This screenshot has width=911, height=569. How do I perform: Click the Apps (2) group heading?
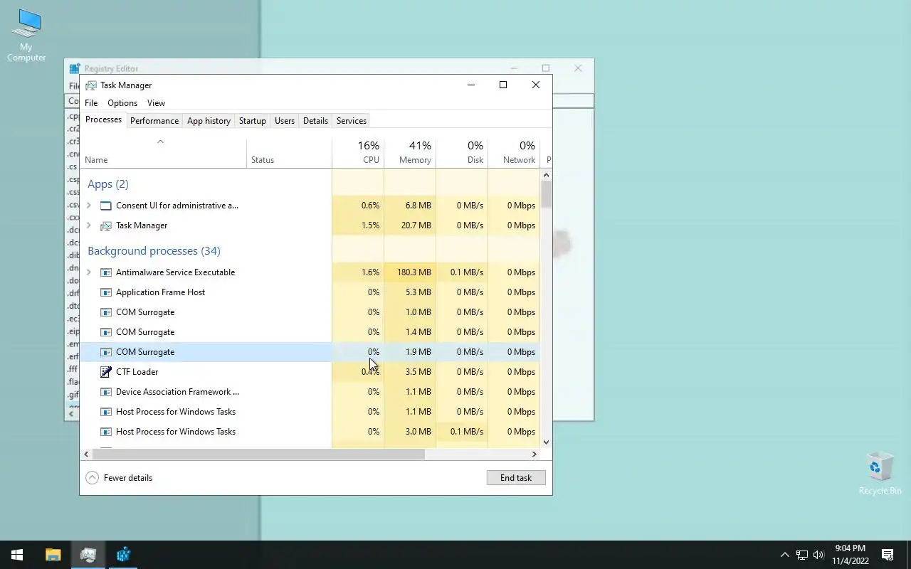tap(108, 184)
